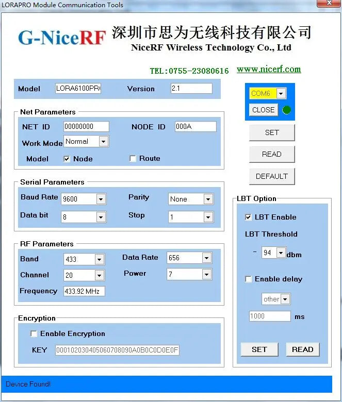The width and height of the screenshot is (342, 402).
Task: Uncheck the LBT Enable checkbox
Action: tap(248, 217)
